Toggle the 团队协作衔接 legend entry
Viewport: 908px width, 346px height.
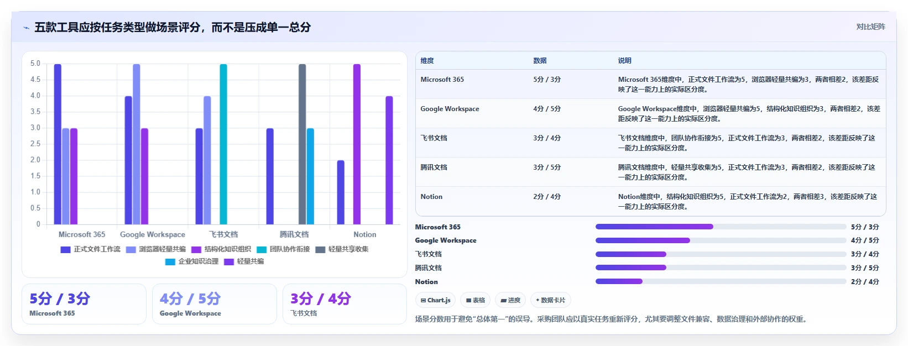(283, 249)
